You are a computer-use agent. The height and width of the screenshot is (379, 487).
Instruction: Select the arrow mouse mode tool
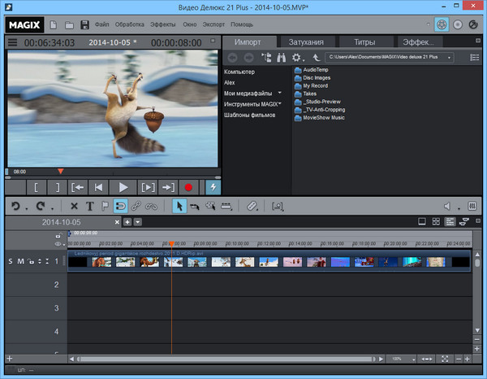pos(180,207)
